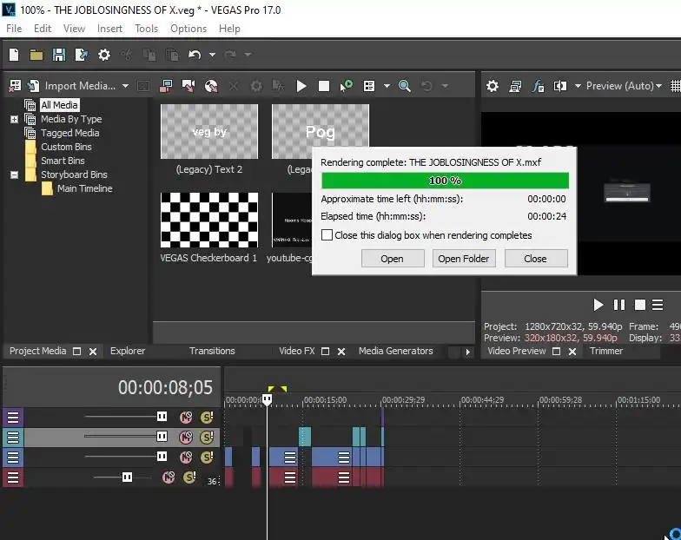Mute the purple top track
Image resolution: width=681 pixels, height=540 pixels.
(186, 417)
